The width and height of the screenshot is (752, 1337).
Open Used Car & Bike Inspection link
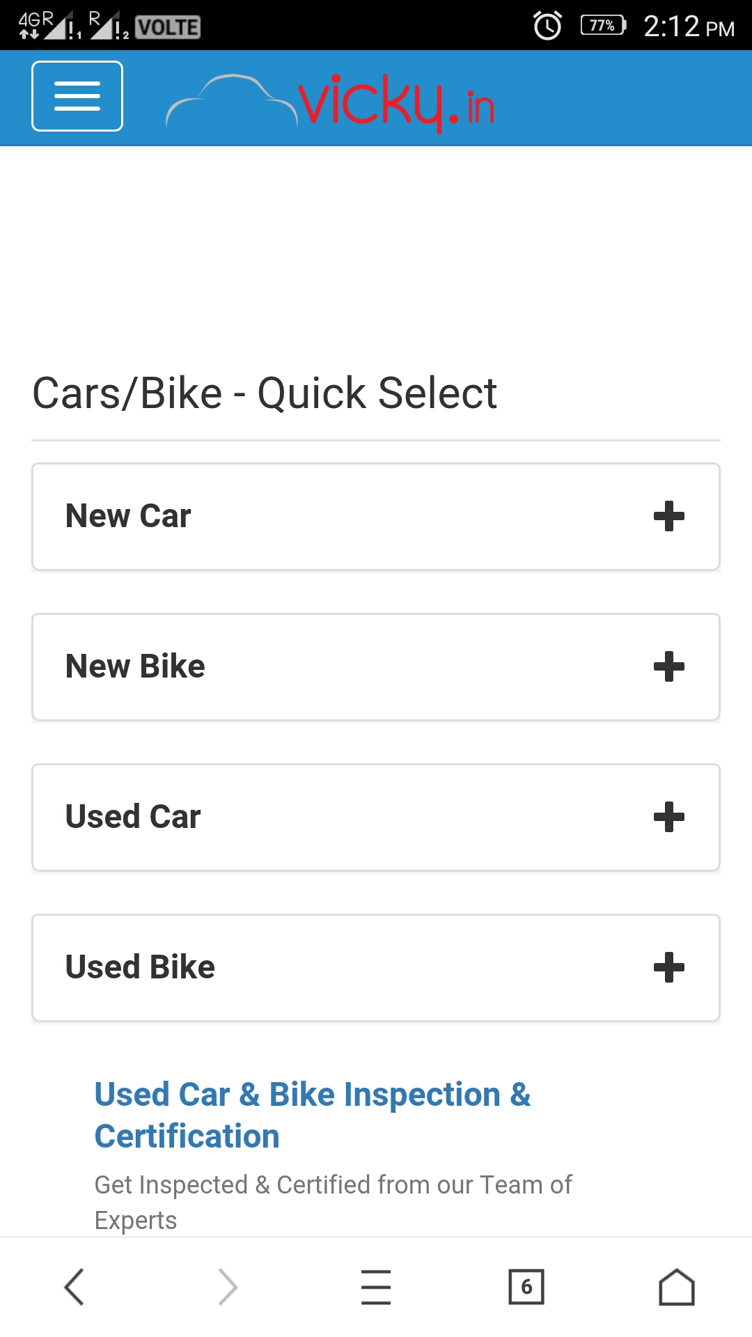[x=312, y=1115]
